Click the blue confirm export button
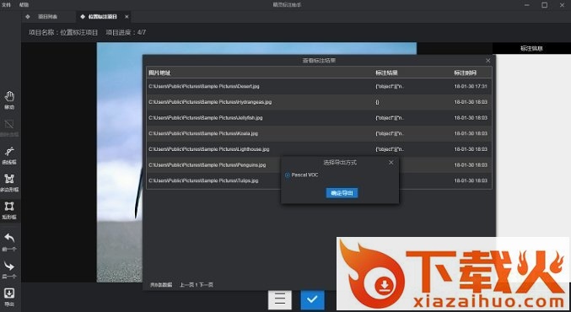 click(342, 193)
